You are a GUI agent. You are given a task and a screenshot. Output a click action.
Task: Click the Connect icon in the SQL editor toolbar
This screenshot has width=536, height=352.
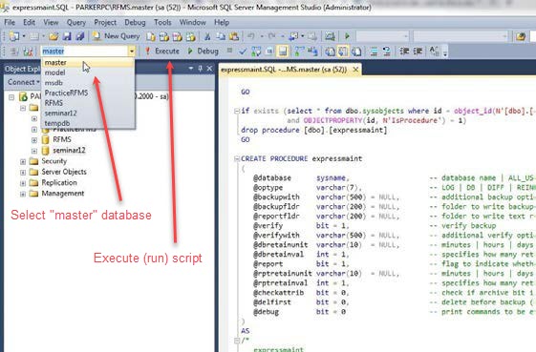14,52
